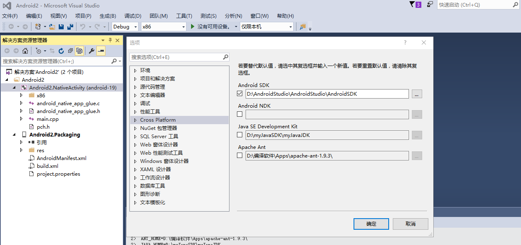Open the 生成(B) build menu
The image size is (521, 245).
coord(108,16)
